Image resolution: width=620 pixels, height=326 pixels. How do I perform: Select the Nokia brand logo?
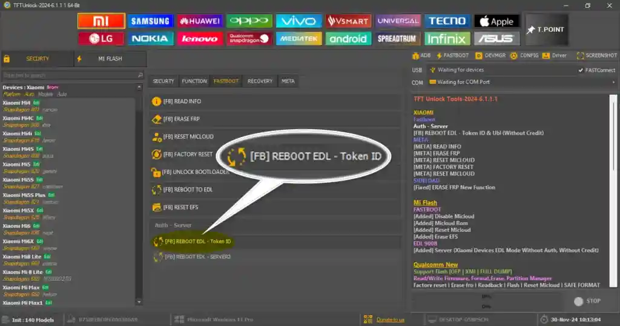150,39
